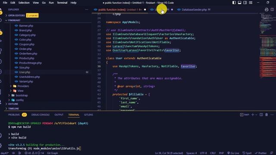Open Banner.php file
Image resolution: width=276 pixels, height=155 pixels.
point(26,26)
